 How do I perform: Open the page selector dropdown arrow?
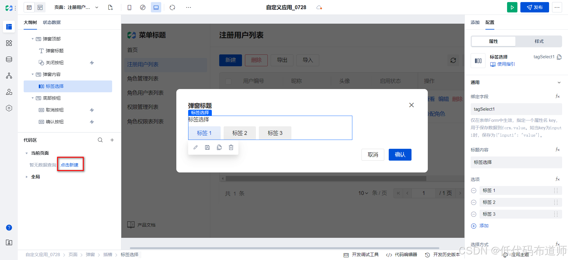click(97, 7)
